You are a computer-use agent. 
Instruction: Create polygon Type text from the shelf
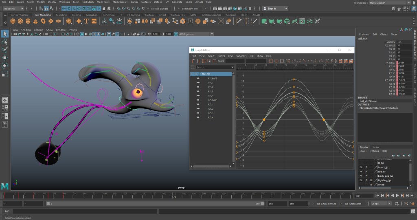coord(86,21)
